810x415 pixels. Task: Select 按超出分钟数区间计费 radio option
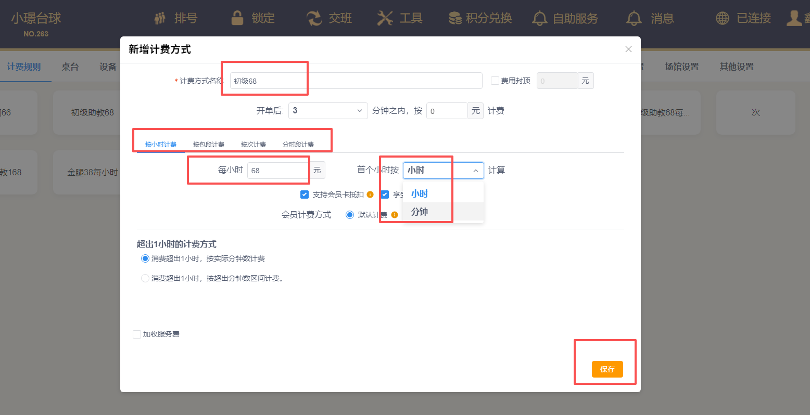[145, 278]
